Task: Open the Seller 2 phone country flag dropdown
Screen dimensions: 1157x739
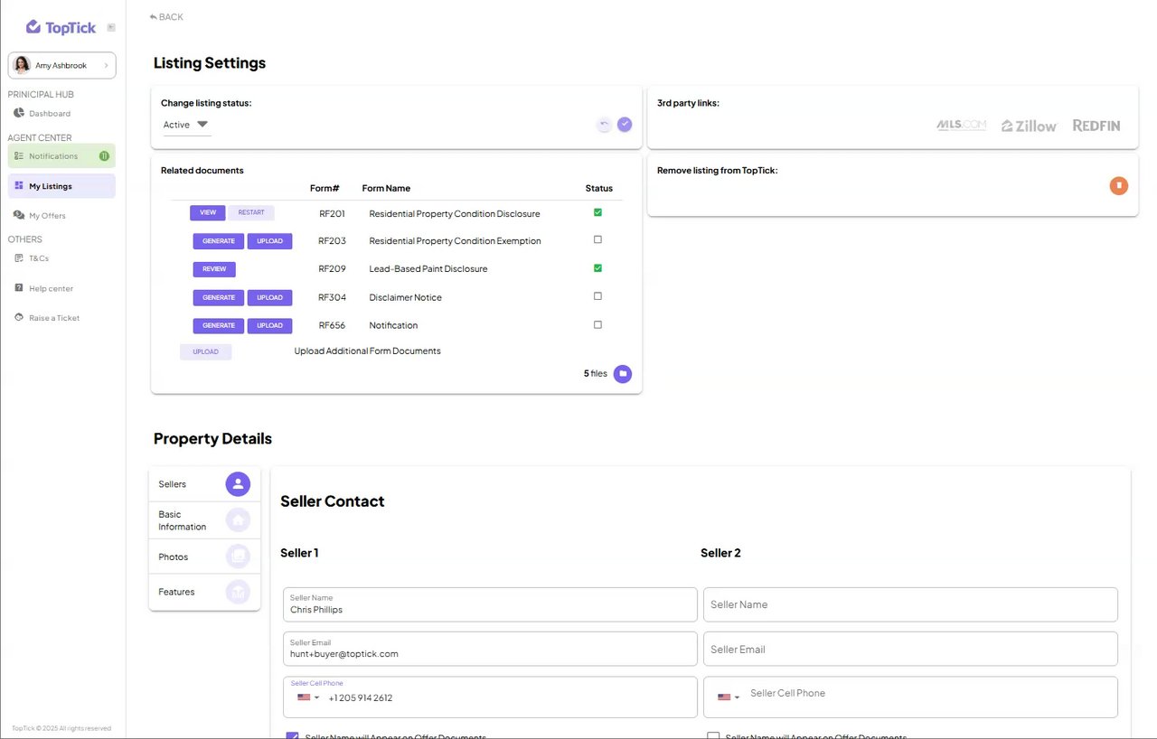Action: [728, 697]
